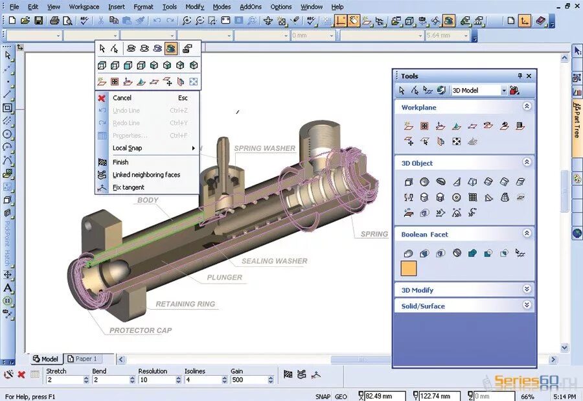Click the Linked neighboring faces icon in inspector bar
The width and height of the screenshot is (583, 401).
coord(301,374)
